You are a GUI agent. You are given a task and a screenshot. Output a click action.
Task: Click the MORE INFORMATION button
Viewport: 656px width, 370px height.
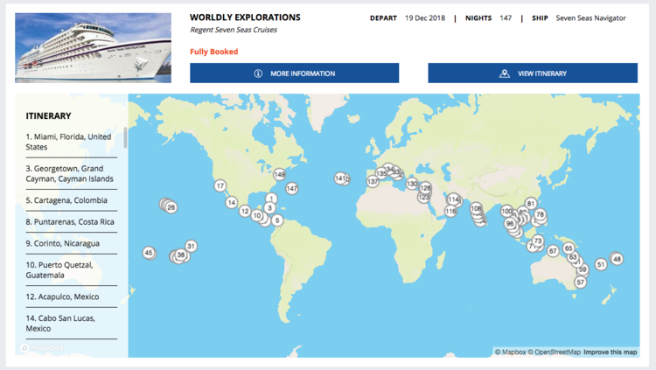coord(294,73)
